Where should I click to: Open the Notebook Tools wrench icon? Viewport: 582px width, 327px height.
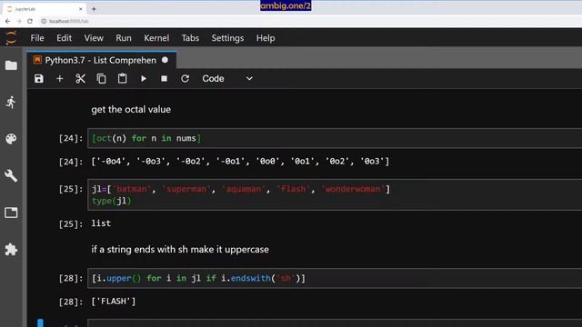11,175
